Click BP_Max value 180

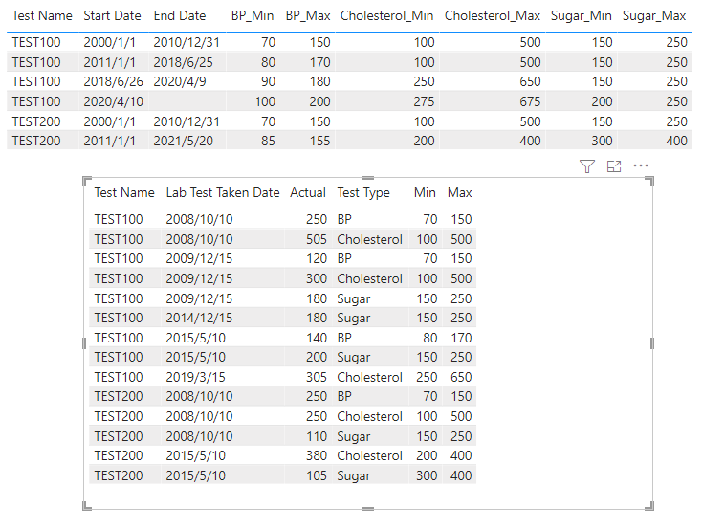pyautogui.click(x=319, y=81)
